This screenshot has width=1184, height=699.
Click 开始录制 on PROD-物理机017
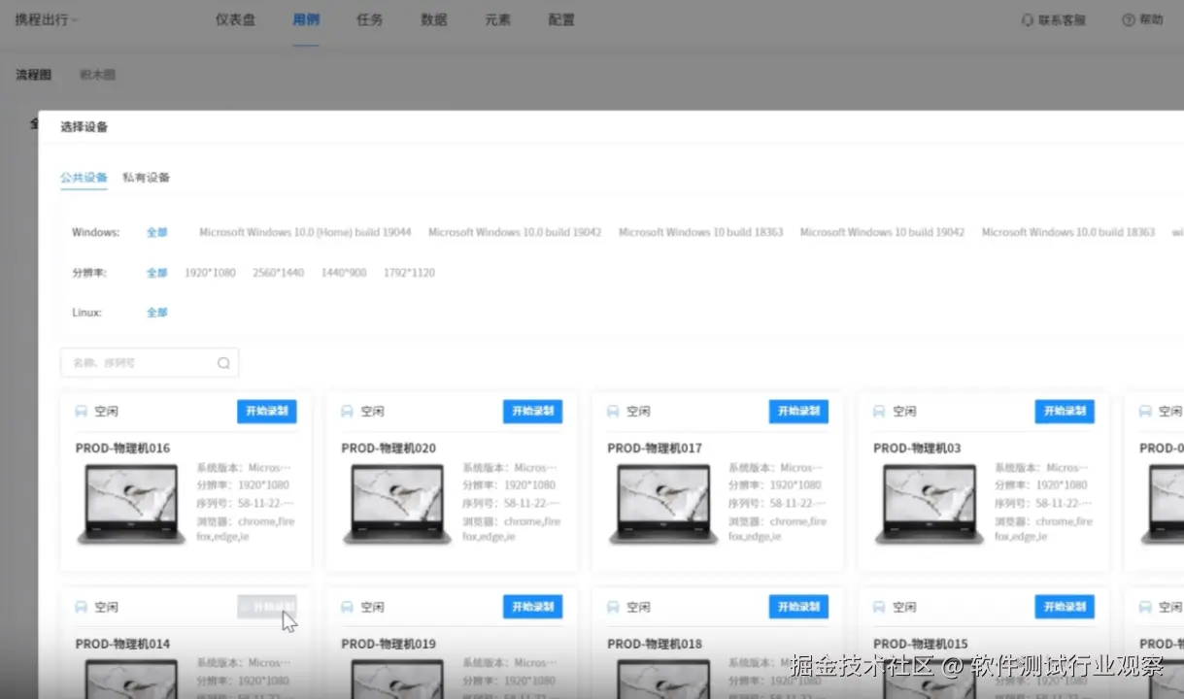coord(798,412)
